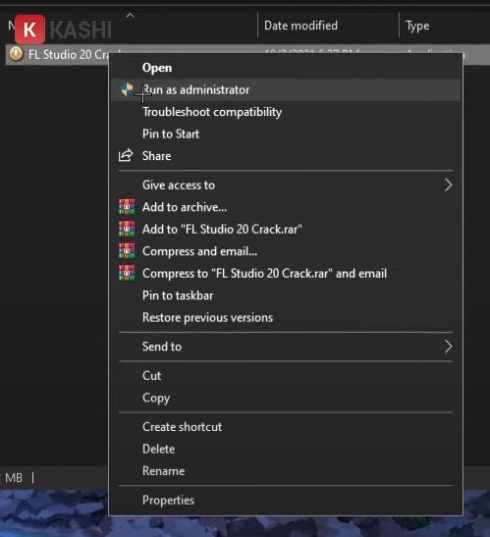Click the WinRAR icon beside Add to archive
The height and width of the screenshot is (537, 490).
(x=127, y=207)
